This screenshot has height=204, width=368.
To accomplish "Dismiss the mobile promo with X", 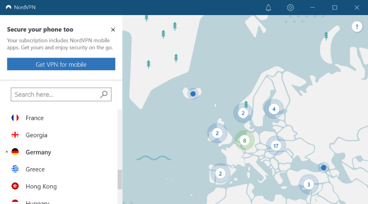I will (113, 30).
